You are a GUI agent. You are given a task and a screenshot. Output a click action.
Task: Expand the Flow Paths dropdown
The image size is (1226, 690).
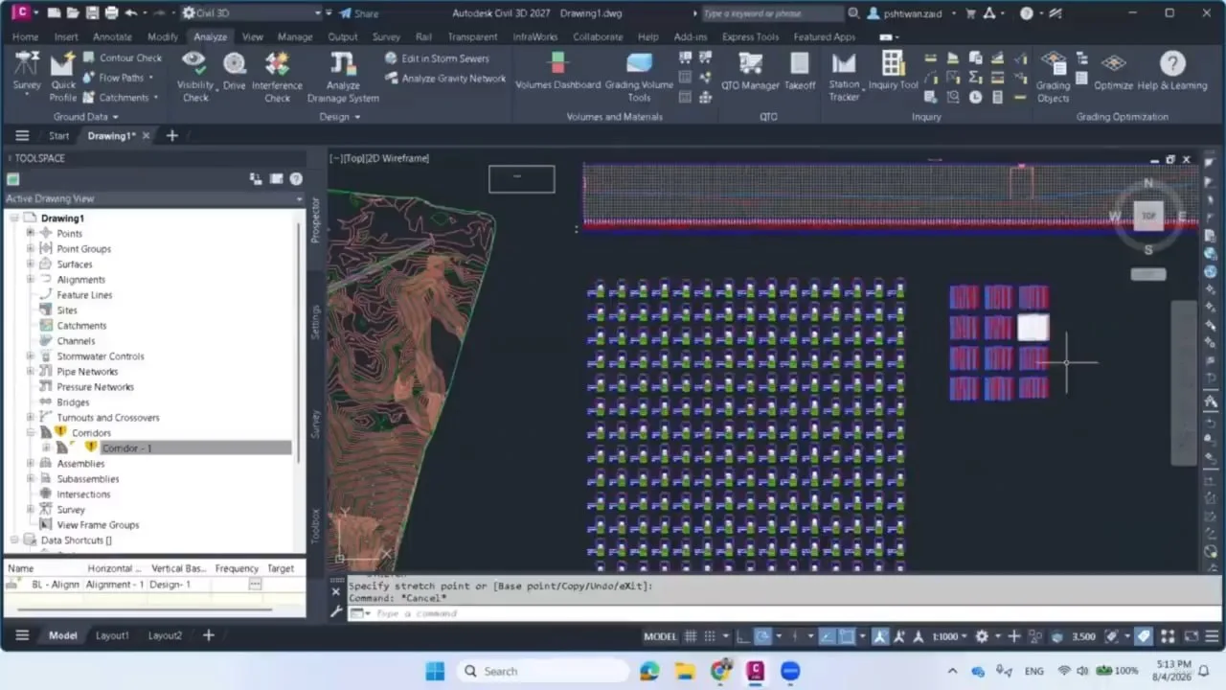point(150,78)
